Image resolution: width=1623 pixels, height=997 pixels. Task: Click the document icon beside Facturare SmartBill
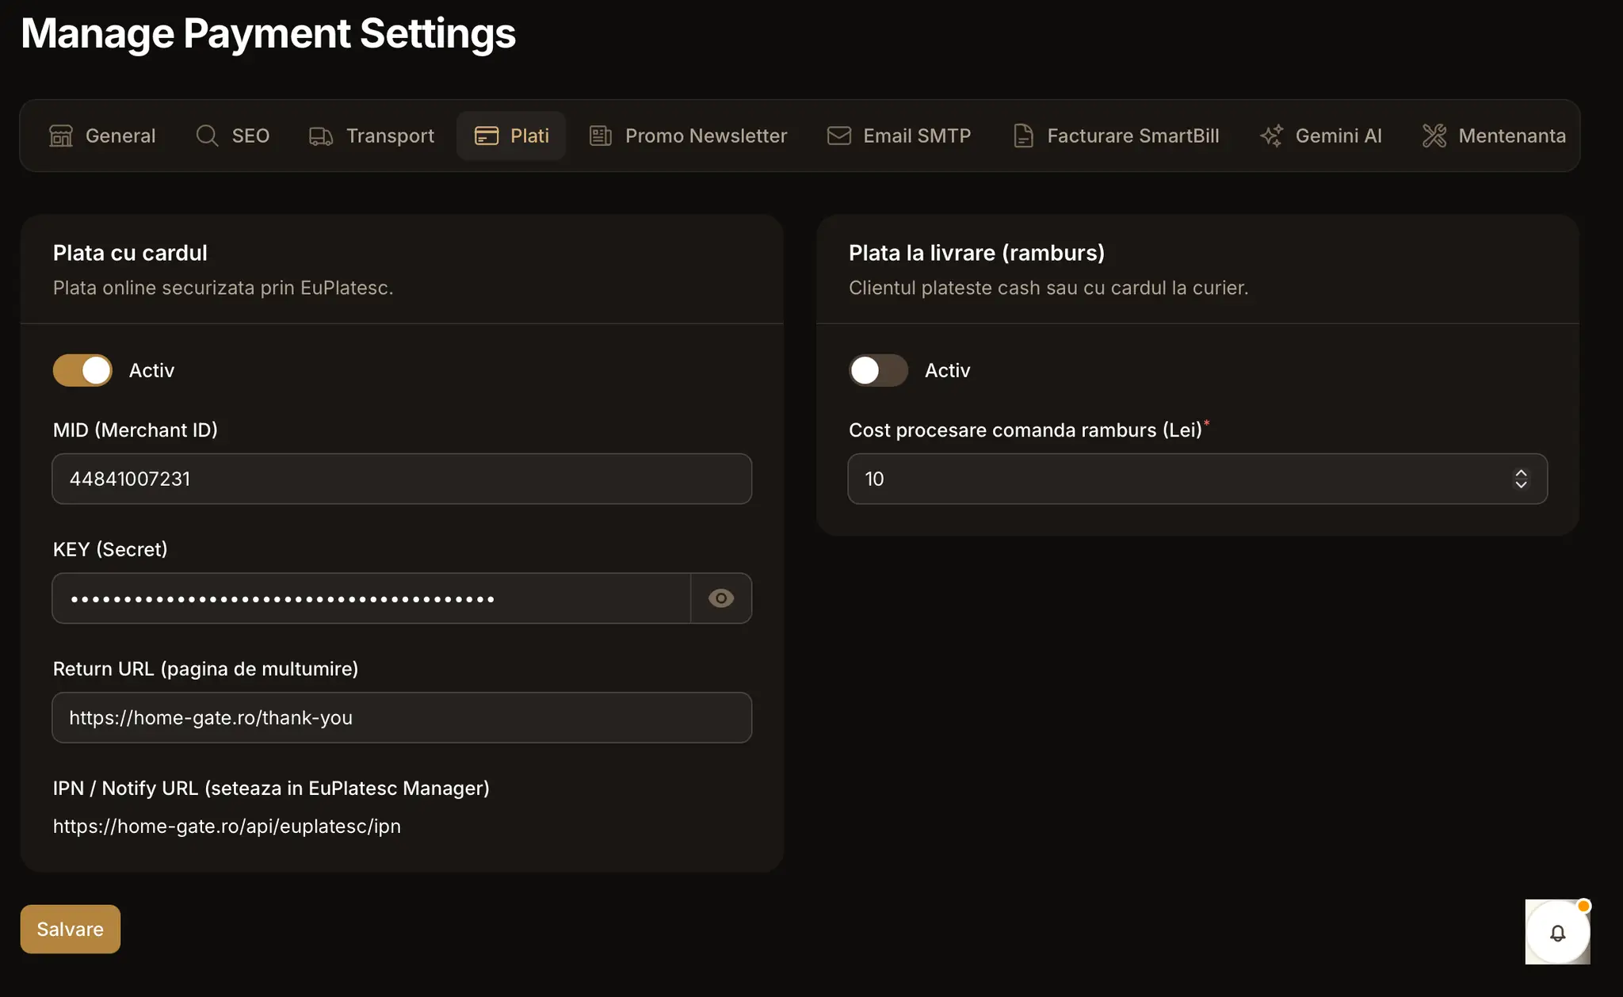1023,136
